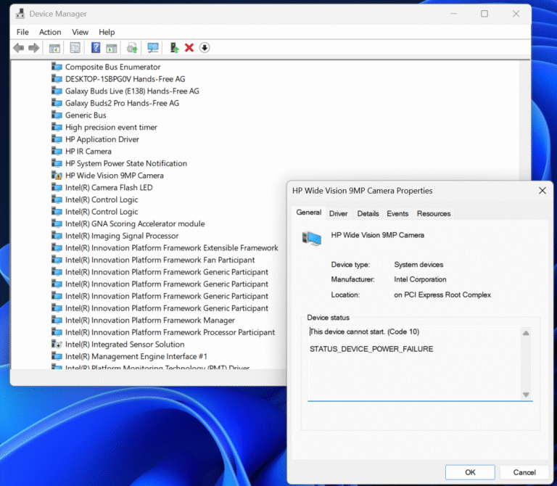This screenshot has width=557, height=486.
Task: Close the Camera Properties dialog
Action: 542,191
